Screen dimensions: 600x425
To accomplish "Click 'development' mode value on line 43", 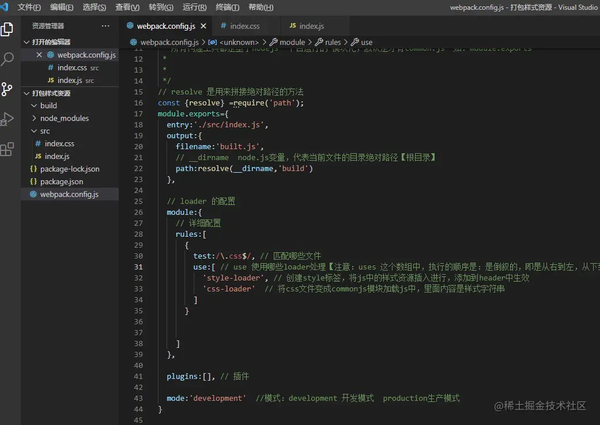I will click(218, 399).
